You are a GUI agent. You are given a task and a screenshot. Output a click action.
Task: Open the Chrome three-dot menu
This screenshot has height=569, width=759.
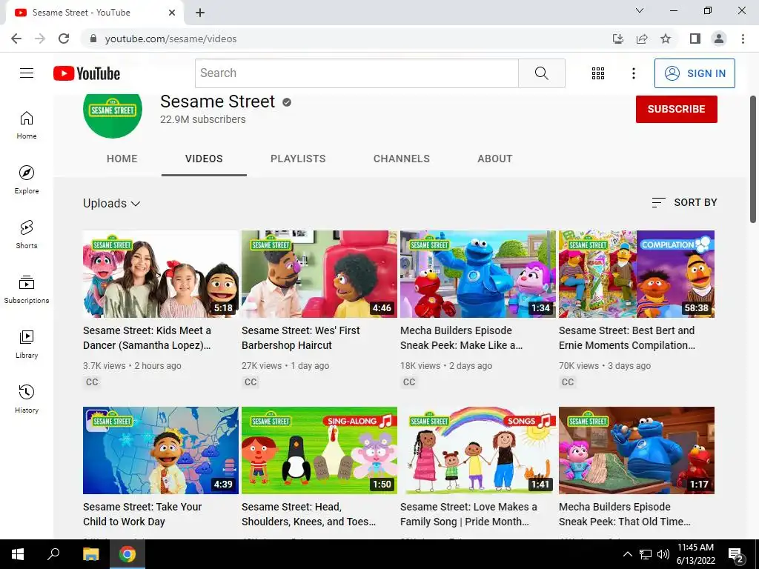point(743,39)
